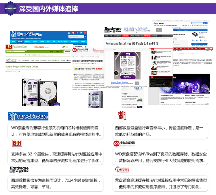The height and width of the screenshot is (195, 216).
Task: Select Photography in the explora menu
Action: click(x=25, y=60)
